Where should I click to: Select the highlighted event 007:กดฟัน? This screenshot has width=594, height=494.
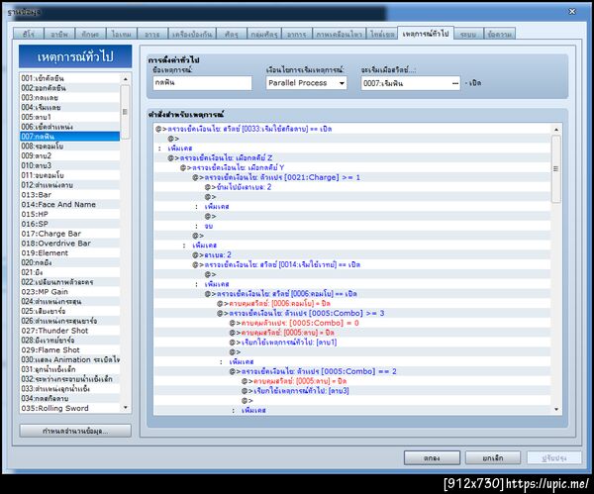tap(69, 137)
